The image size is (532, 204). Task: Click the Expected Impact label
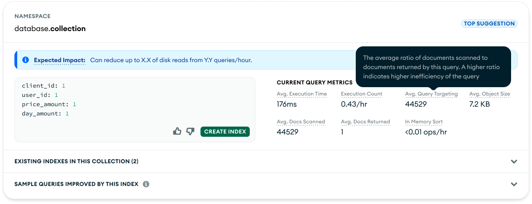pos(60,60)
